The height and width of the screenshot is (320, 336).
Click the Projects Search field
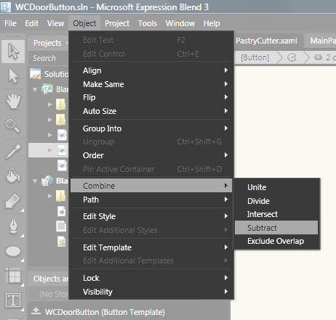(49, 58)
